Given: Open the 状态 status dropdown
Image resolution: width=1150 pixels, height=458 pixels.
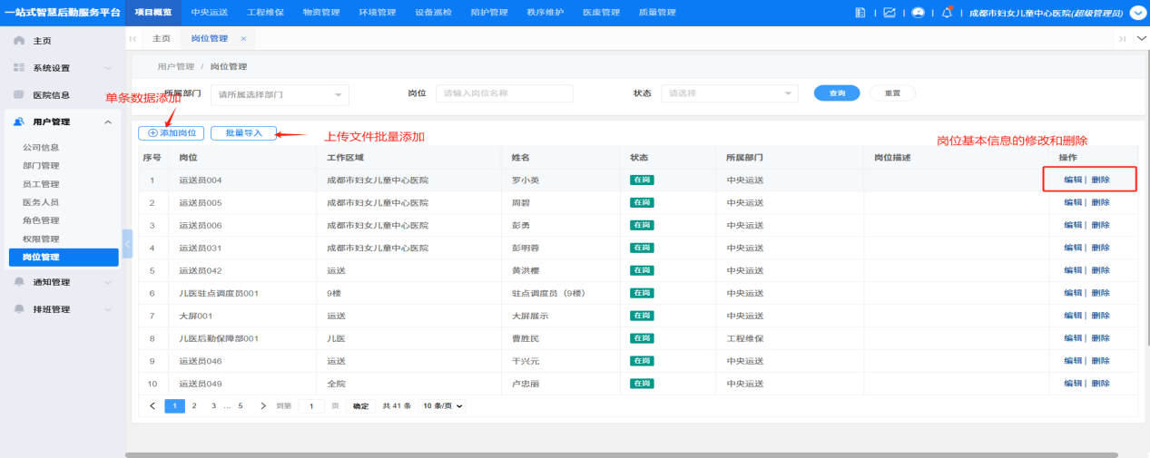Looking at the screenshot, I should pyautogui.click(x=730, y=93).
